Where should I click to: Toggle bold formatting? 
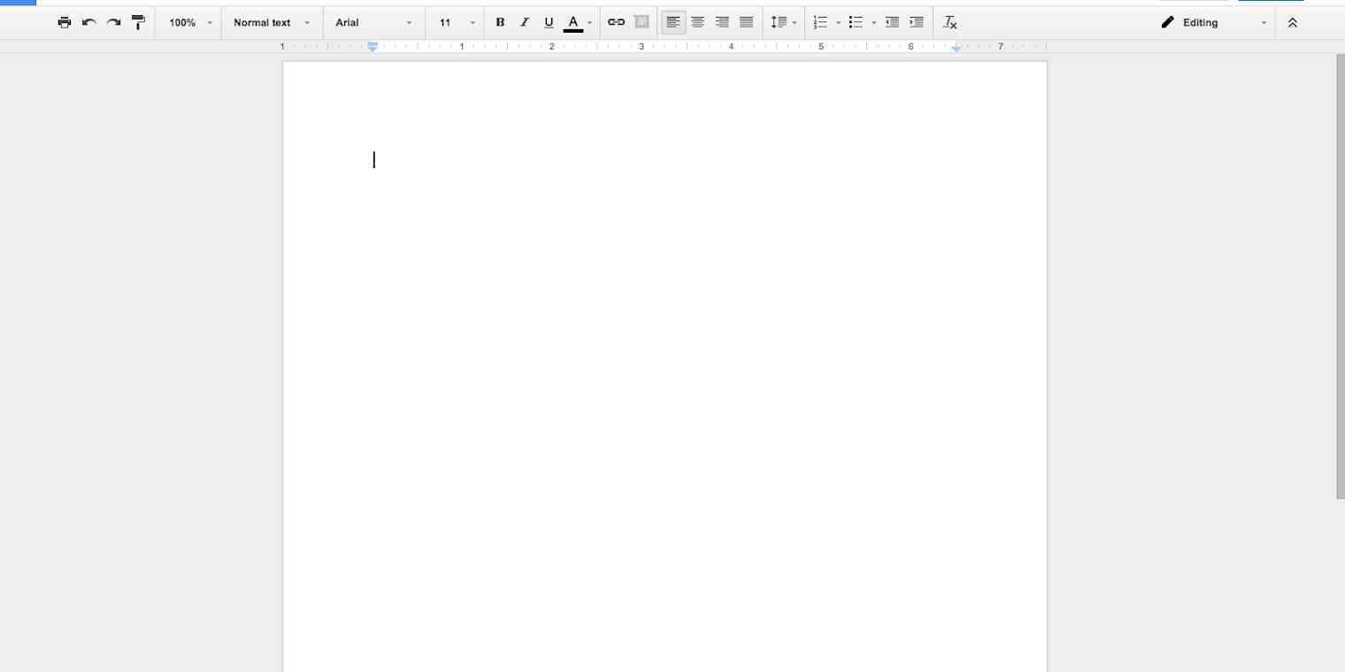click(500, 22)
